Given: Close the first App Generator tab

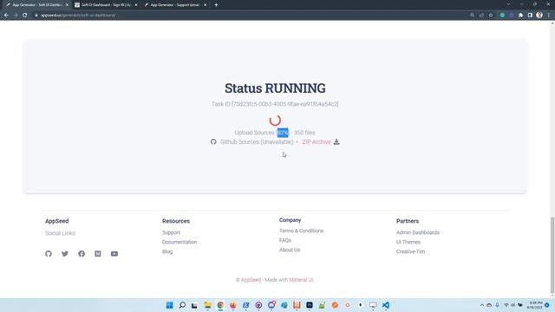Looking at the screenshot, I should (x=67, y=5).
